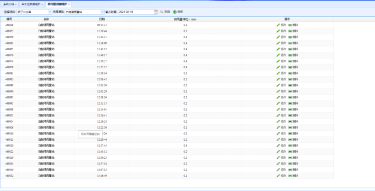375x191 pixels.
Task: Edit the 11:38:09 record
Action: tap(281, 43)
